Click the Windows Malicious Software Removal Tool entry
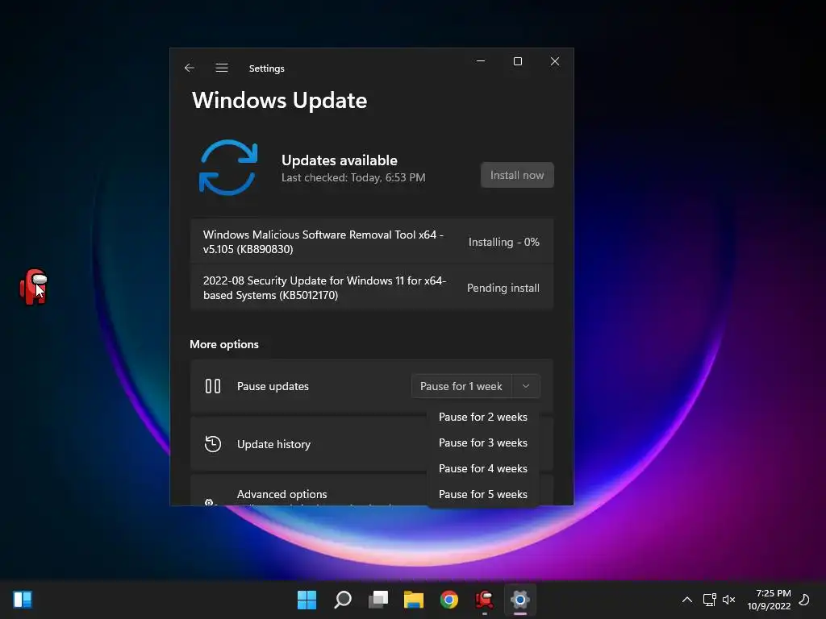Viewport: 826px width, 619px height. [x=372, y=242]
